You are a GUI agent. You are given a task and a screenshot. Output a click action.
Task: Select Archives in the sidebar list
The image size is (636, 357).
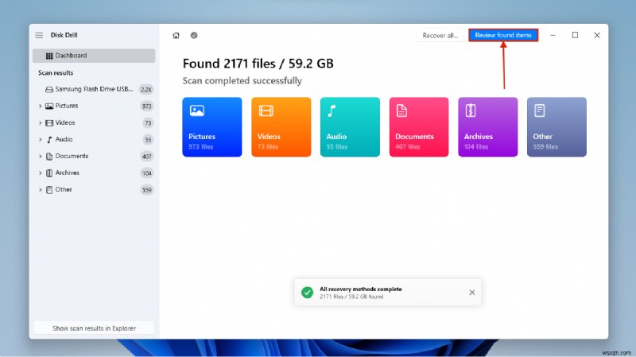click(94, 173)
